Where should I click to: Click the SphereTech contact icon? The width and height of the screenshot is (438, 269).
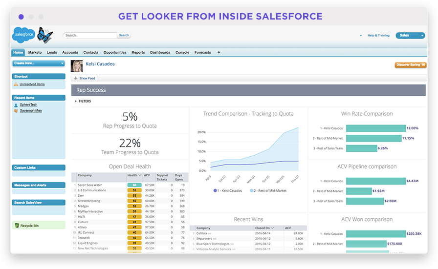pyautogui.click(x=16, y=105)
